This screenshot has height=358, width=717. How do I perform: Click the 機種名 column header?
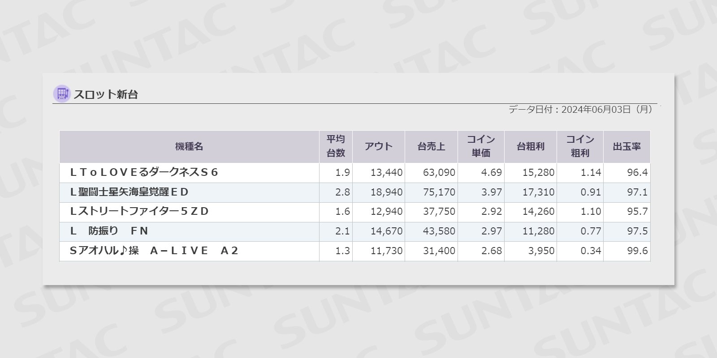(x=189, y=147)
